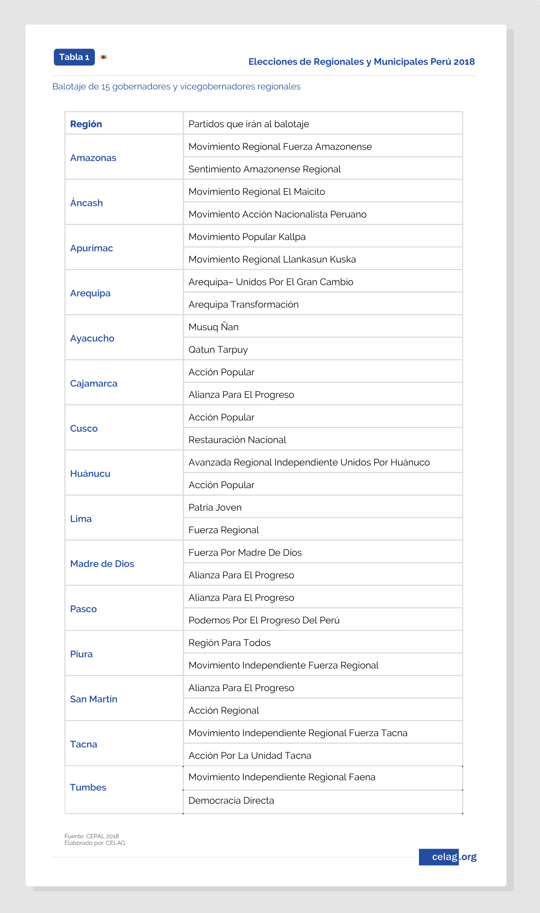Click the Región column header
Screen dimensions: 540x913
point(124,123)
